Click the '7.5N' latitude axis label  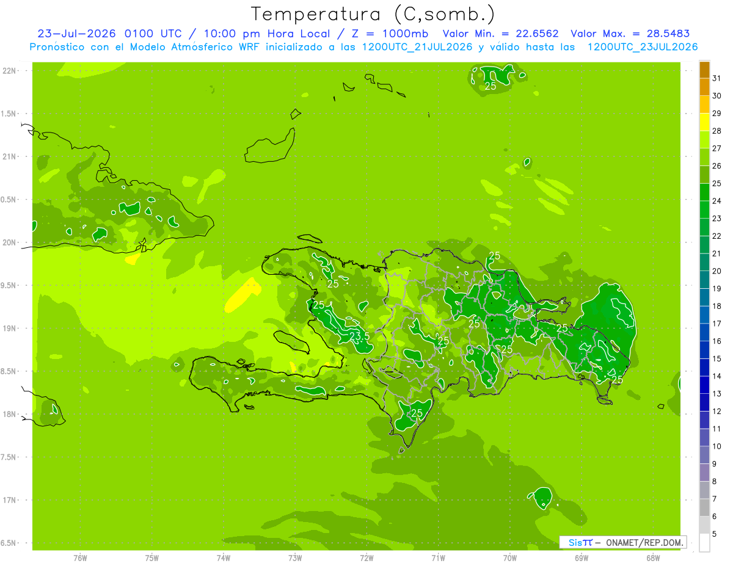[x=9, y=457]
